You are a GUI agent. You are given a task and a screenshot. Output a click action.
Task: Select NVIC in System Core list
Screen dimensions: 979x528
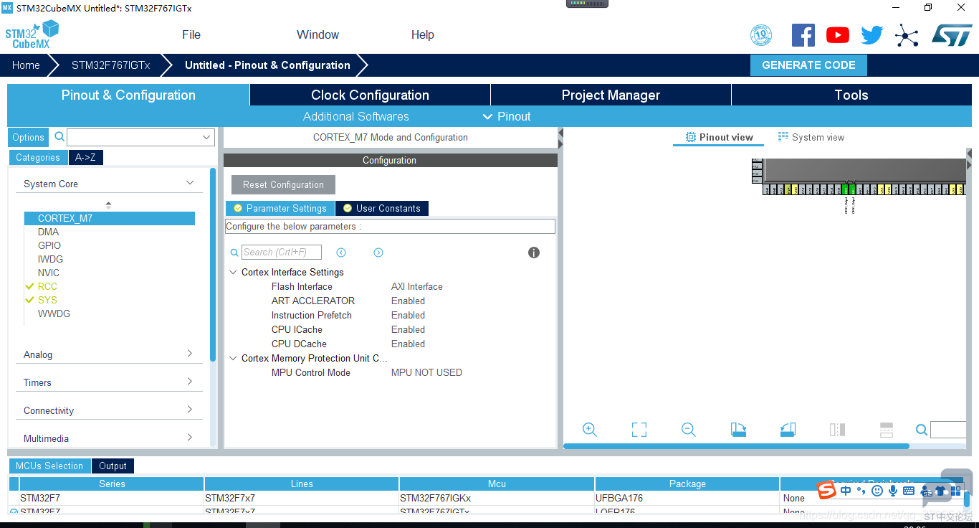click(x=49, y=273)
